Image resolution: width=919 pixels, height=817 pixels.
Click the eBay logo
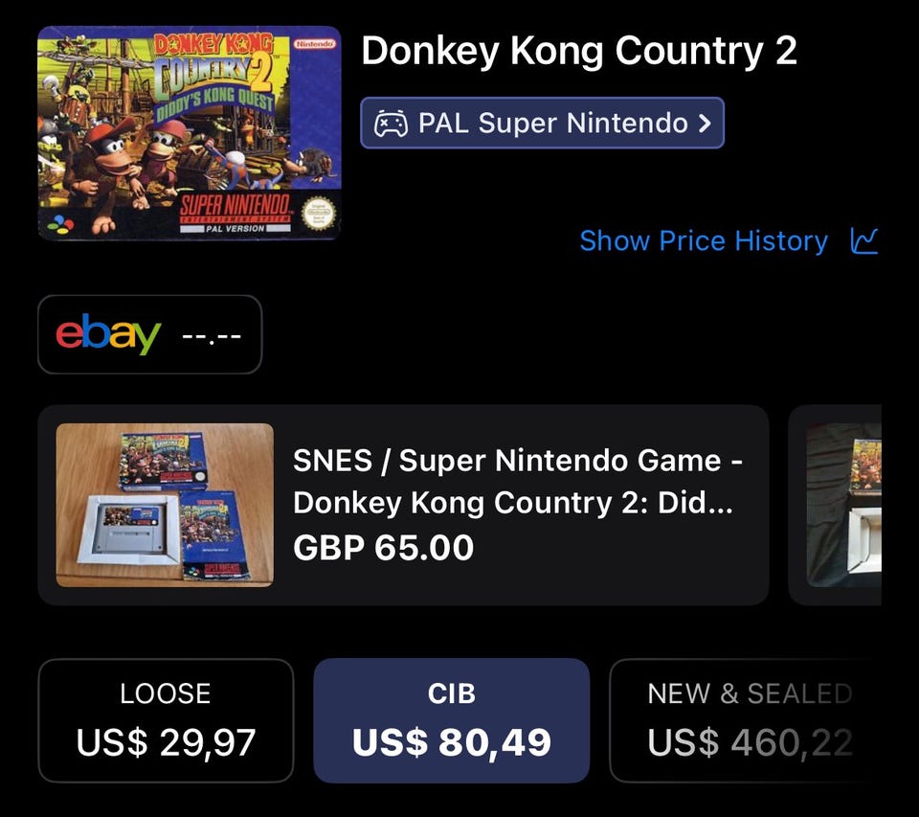coord(108,334)
